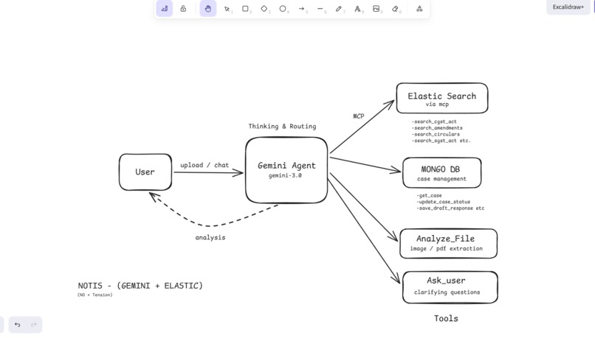Click the 'MCP' arrow label
This screenshot has height=338, width=595.
click(359, 116)
